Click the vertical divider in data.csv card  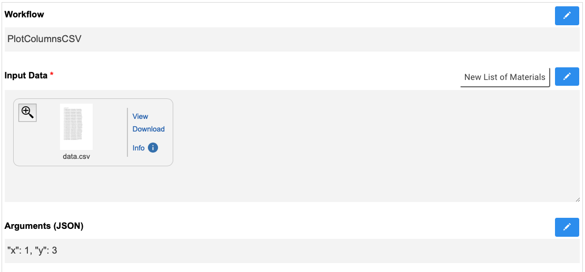click(x=127, y=132)
